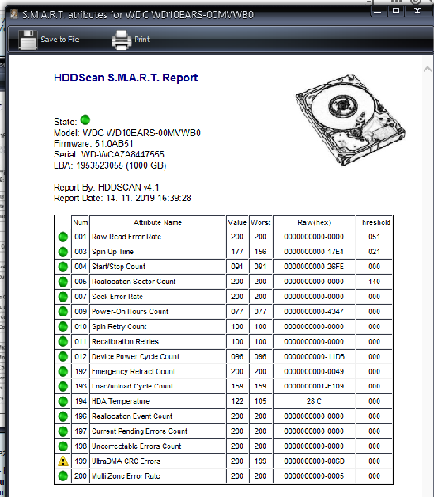Click the Spin Retry Count name cell

tap(158, 326)
